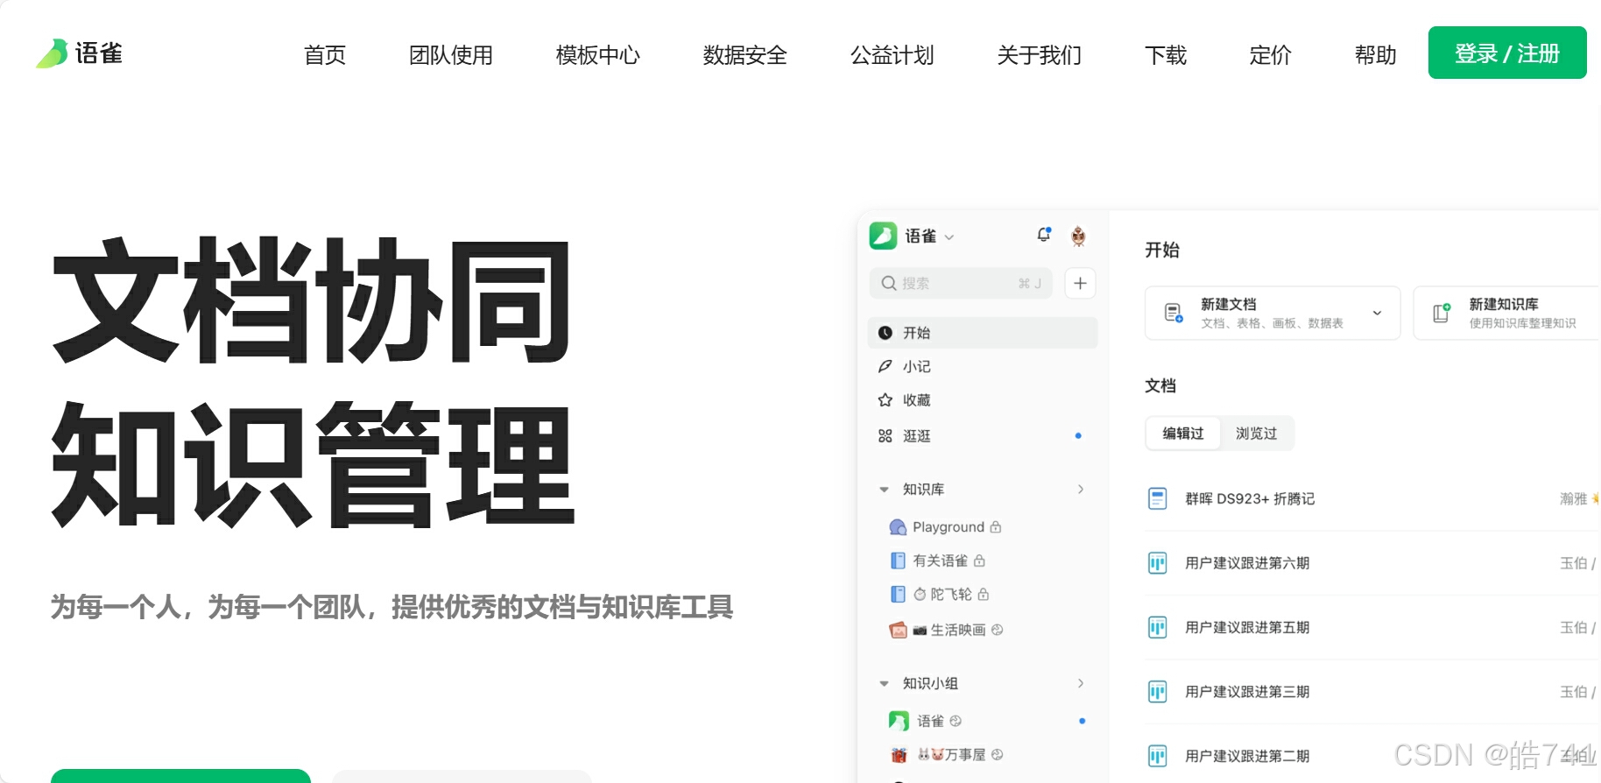Click the 瀚雅 author label
Screen dimensions: 1601x783
[x=1573, y=499]
